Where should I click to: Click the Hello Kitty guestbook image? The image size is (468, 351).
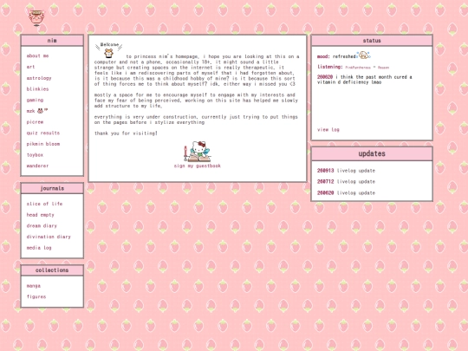[198, 152]
